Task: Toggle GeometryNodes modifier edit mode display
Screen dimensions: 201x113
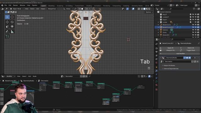Action: [x=184, y=58]
